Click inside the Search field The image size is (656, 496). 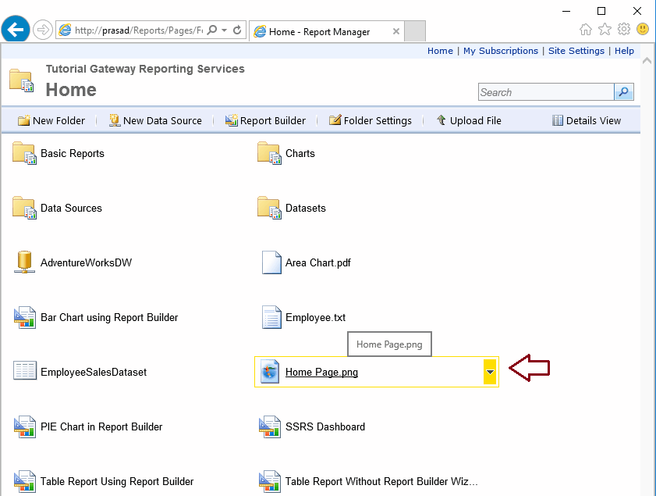pyautogui.click(x=544, y=91)
